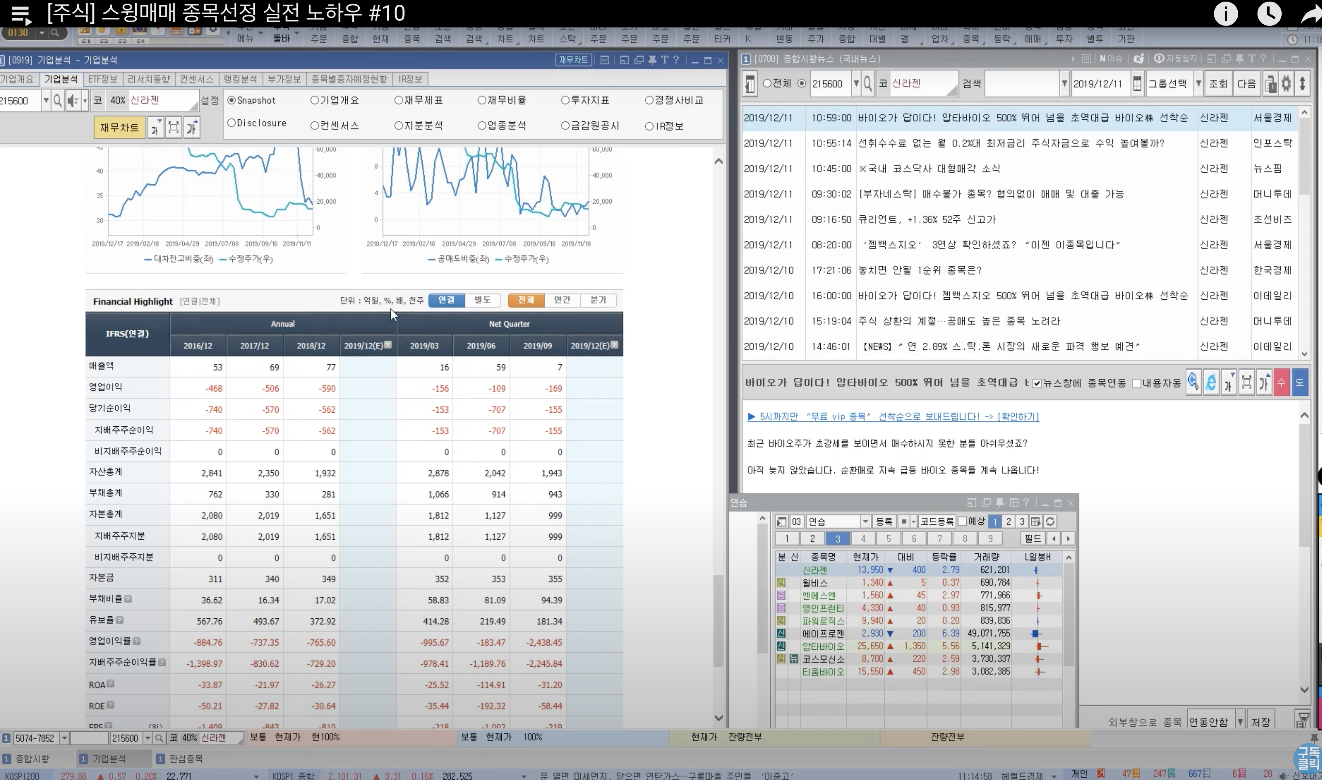Enable the 예상 checkbox in the watchlist

pyautogui.click(x=963, y=521)
